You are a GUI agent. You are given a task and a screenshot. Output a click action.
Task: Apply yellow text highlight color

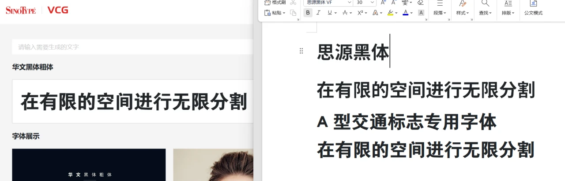click(390, 13)
